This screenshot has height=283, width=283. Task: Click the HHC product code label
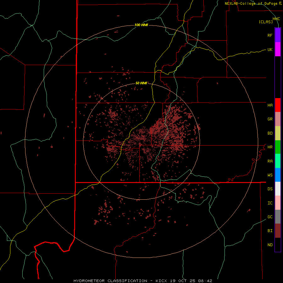[x=276, y=19]
